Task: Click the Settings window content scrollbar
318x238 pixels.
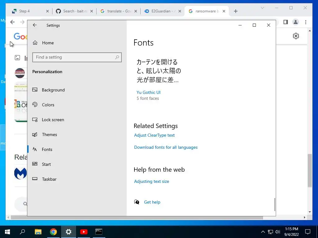Action: click(x=275, y=205)
